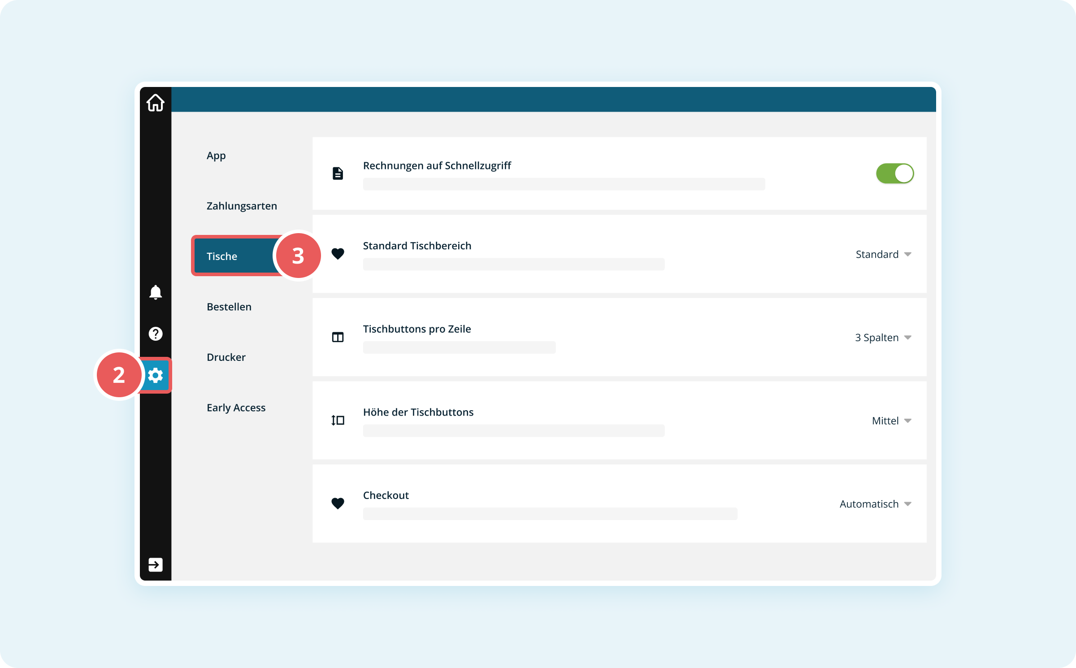This screenshot has height=668, width=1076.
Task: Click the heart icon beside Standard Tischbereich
Action: (338, 254)
